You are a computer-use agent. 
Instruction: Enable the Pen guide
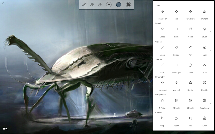coord(190,48)
